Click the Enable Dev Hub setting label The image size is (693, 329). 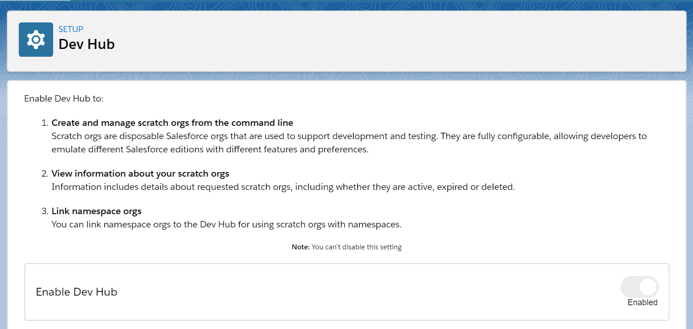[76, 292]
